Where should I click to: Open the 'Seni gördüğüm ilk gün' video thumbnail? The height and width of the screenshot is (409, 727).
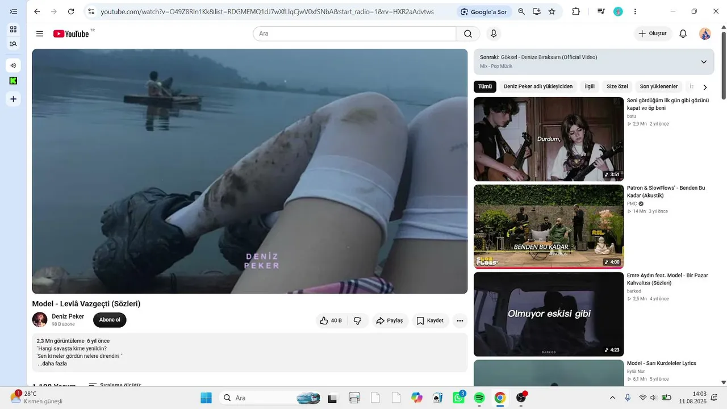(x=549, y=139)
